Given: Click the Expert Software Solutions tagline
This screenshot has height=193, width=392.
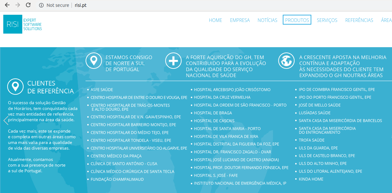Looking at the screenshot, I should [32, 25].
